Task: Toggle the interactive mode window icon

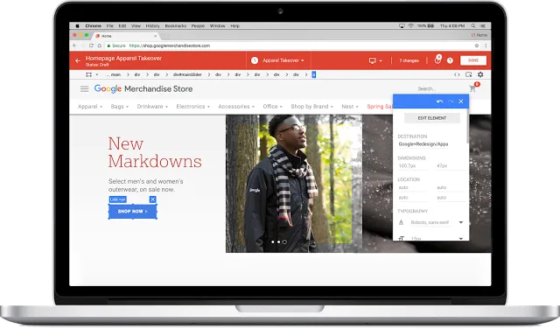Action: point(469,74)
